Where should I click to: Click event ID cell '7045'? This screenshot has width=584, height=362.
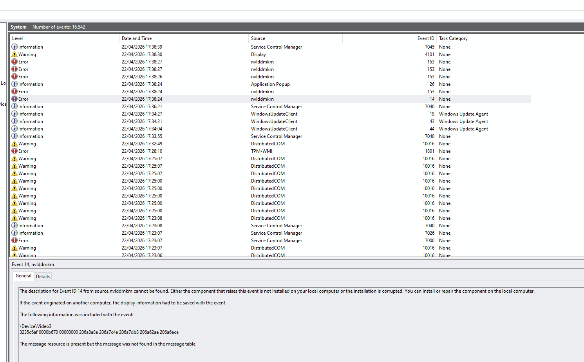(430, 47)
